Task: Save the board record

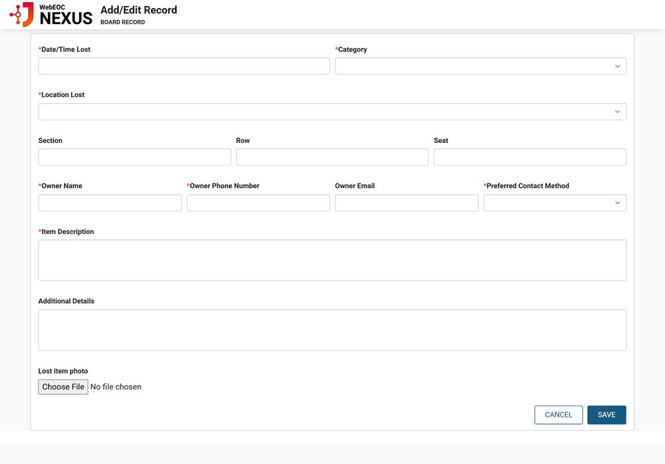Action: (606, 415)
